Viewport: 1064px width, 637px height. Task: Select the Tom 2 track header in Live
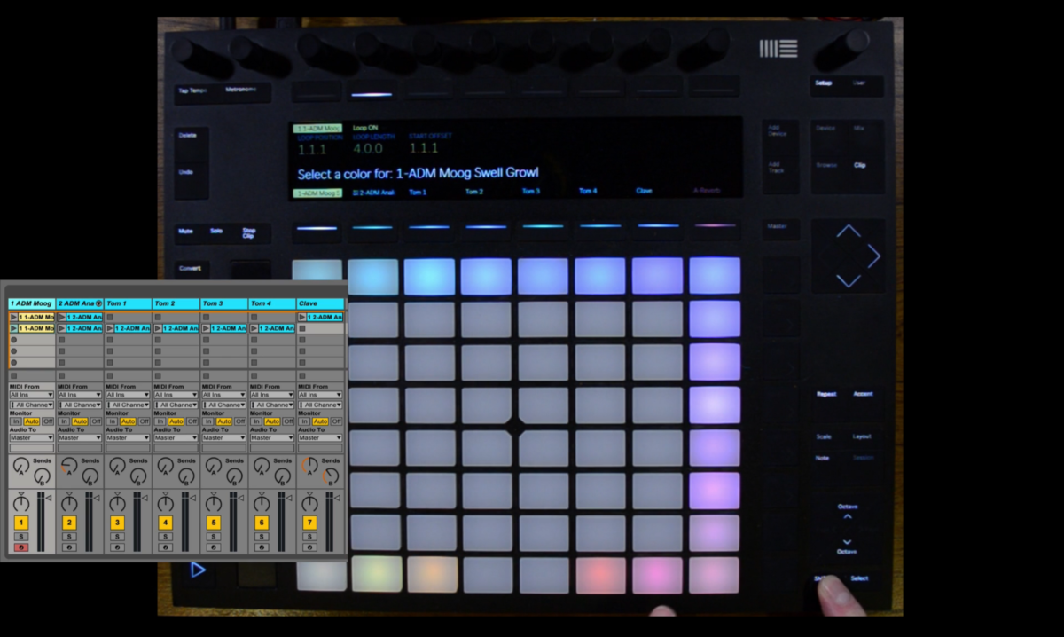point(176,303)
